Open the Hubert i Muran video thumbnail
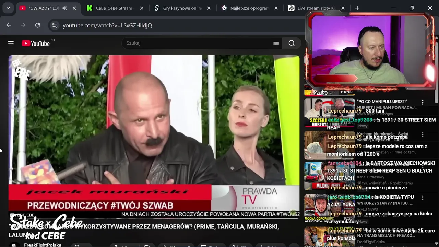The width and height of the screenshot is (439, 247). pyautogui.click(x=330, y=113)
